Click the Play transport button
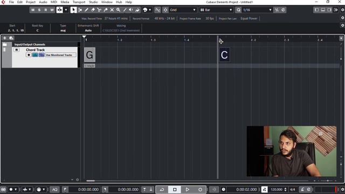This screenshot has width=345, height=194. click(x=188, y=189)
